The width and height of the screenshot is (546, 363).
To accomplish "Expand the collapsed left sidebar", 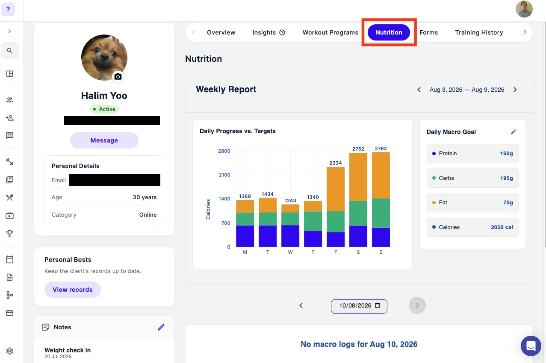I will click(x=9, y=31).
